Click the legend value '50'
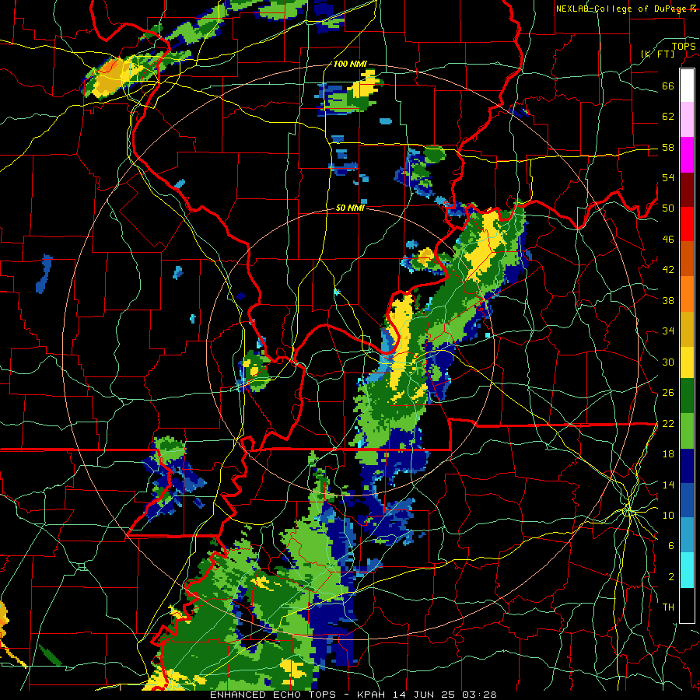The image size is (700, 700). click(x=668, y=208)
